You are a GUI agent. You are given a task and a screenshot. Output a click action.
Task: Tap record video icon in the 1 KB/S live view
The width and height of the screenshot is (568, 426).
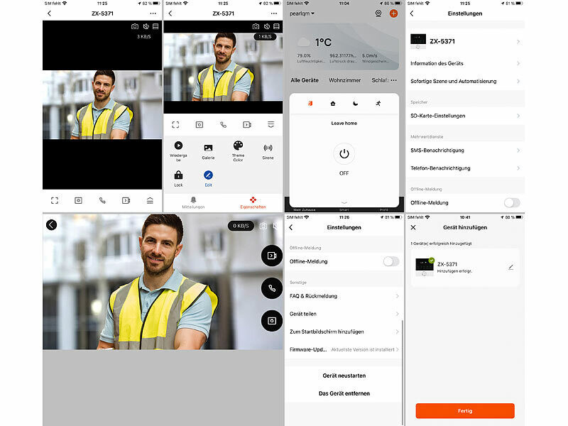(247, 125)
